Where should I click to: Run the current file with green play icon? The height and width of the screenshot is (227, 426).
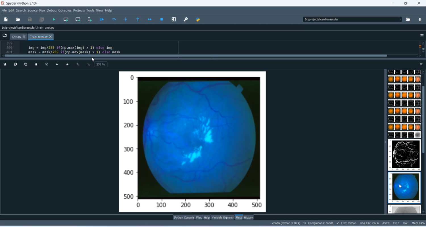point(54,20)
